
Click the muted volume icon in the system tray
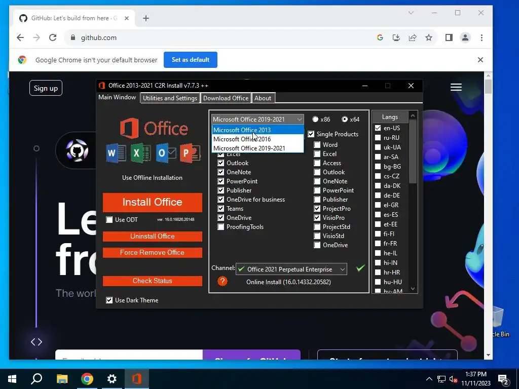click(x=453, y=379)
